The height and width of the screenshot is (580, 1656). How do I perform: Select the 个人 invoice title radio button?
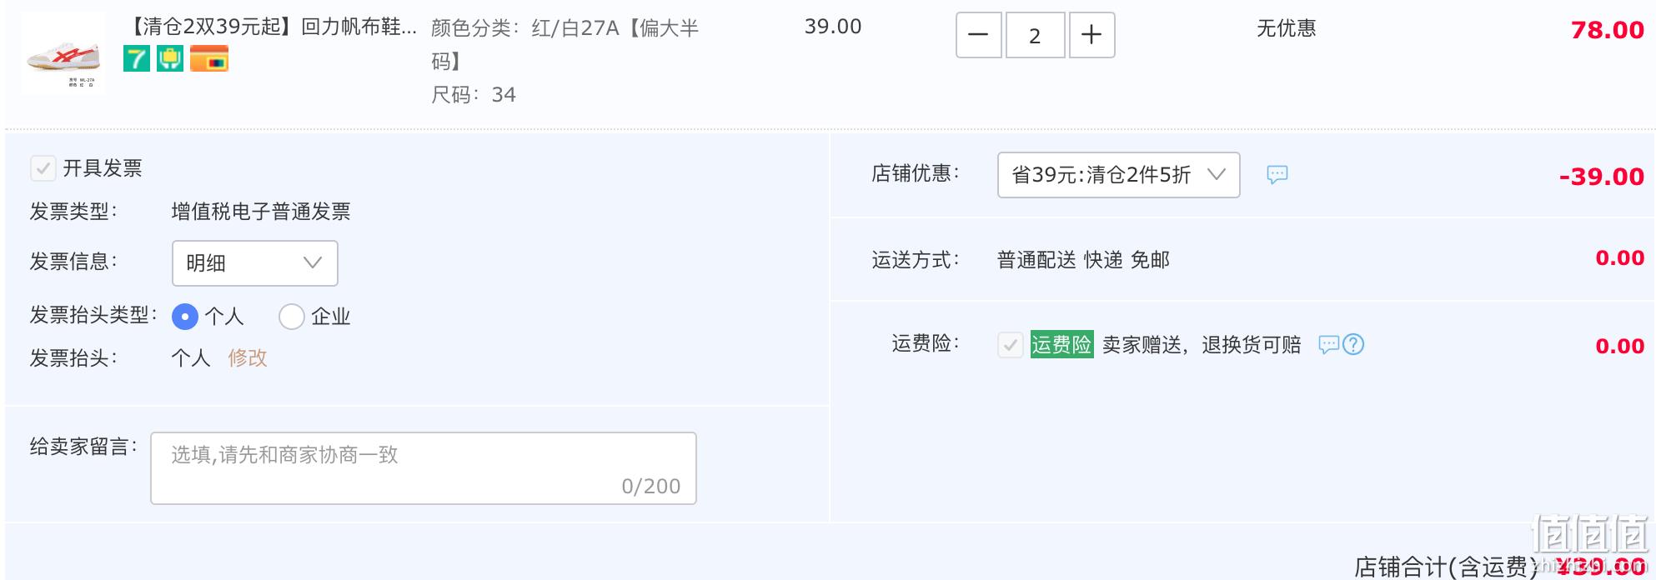coord(185,317)
